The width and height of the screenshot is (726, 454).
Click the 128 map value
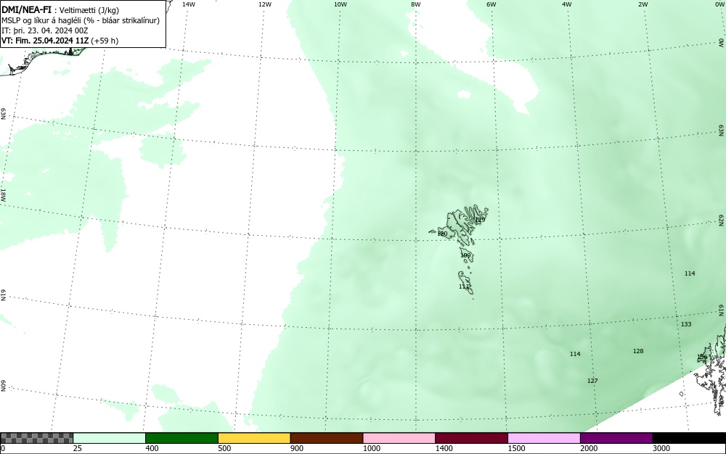point(638,351)
